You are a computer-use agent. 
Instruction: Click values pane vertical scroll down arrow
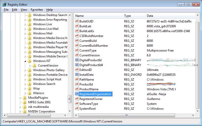click(197, 111)
